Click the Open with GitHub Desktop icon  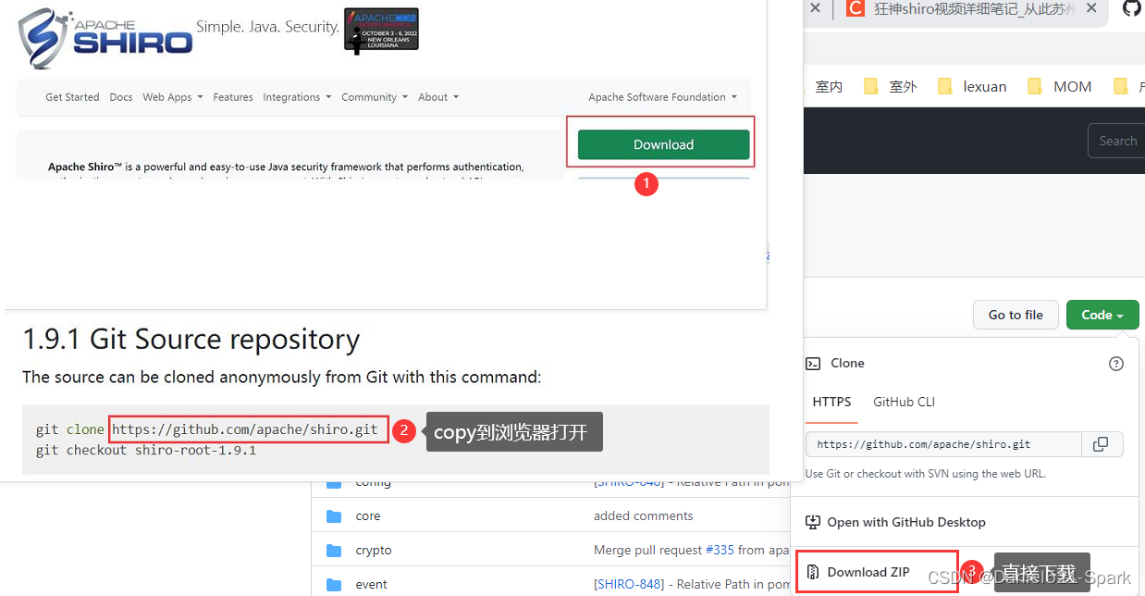click(x=813, y=522)
